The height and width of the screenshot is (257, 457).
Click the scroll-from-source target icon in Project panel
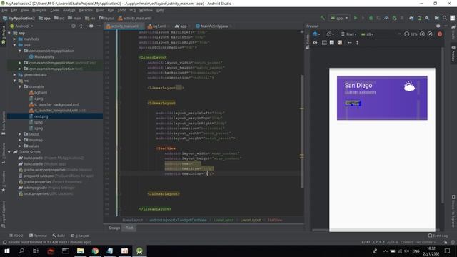point(73,26)
